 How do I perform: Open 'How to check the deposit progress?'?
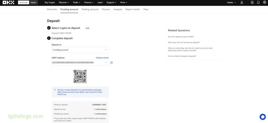coord(182,56)
